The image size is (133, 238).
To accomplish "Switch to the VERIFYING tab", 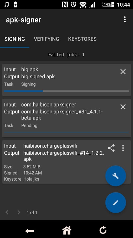I will click(x=47, y=39).
